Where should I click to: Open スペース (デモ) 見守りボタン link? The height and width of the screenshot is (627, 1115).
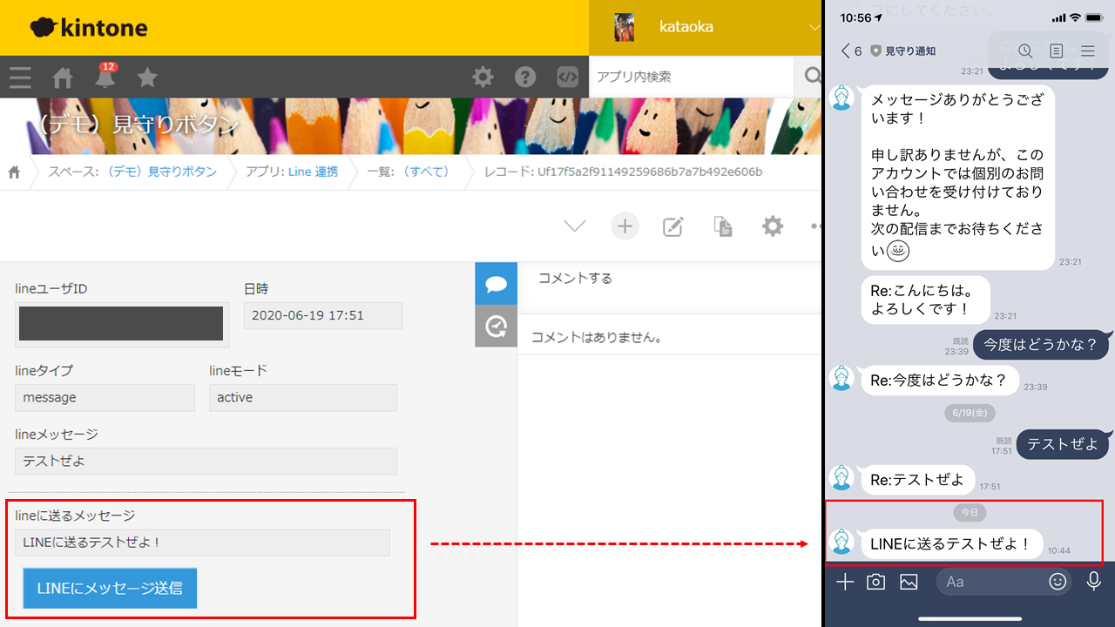(161, 172)
